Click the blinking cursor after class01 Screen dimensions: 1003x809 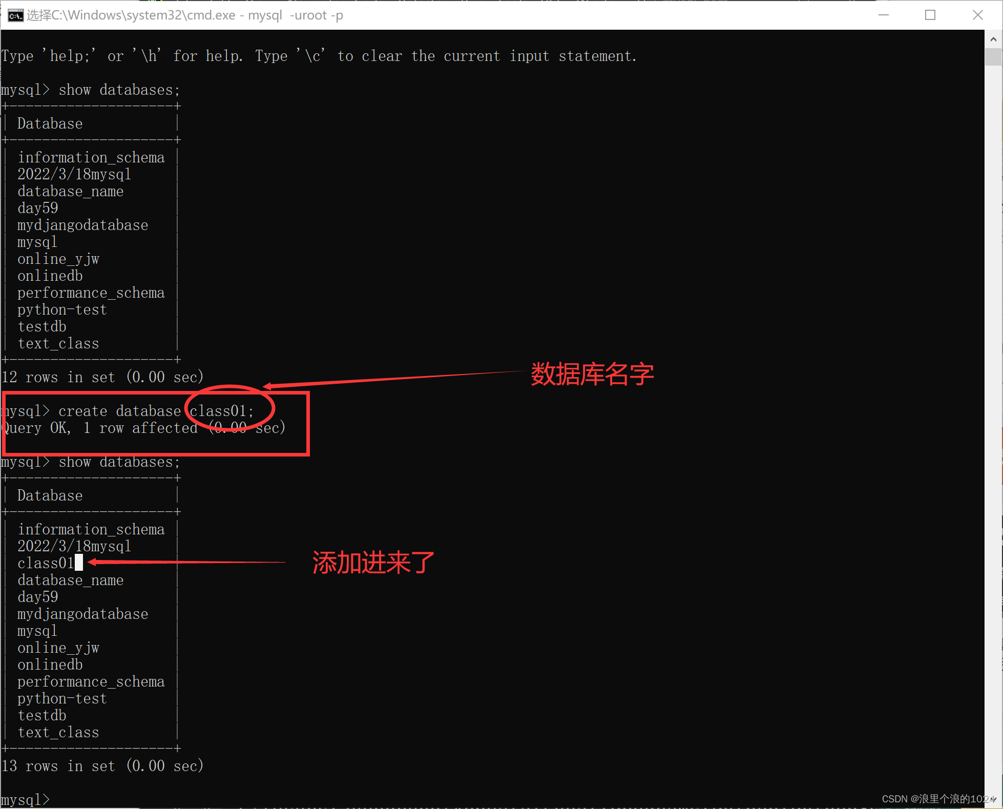(x=79, y=562)
